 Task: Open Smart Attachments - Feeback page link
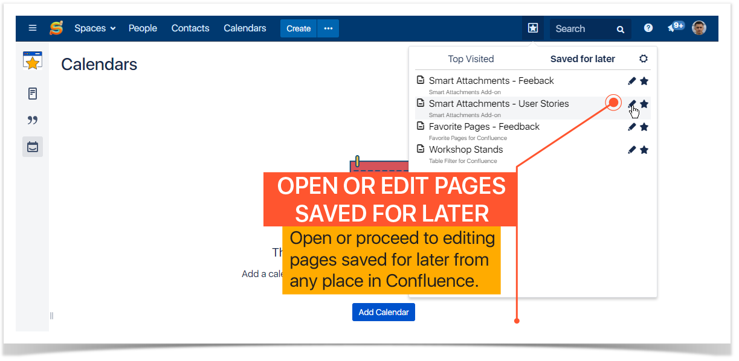tap(491, 81)
